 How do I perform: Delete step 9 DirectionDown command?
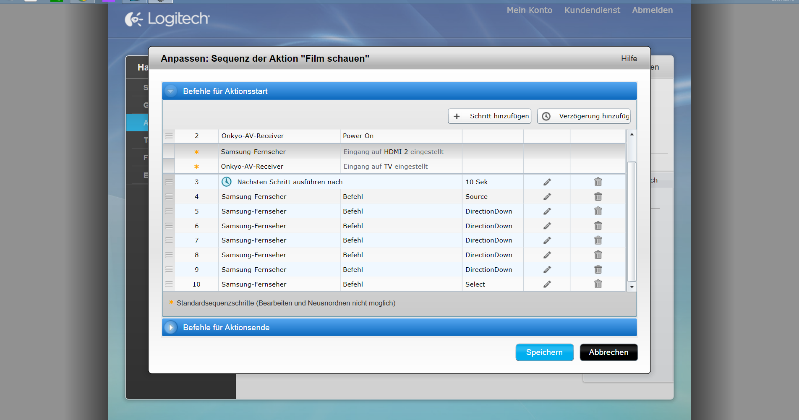click(598, 269)
